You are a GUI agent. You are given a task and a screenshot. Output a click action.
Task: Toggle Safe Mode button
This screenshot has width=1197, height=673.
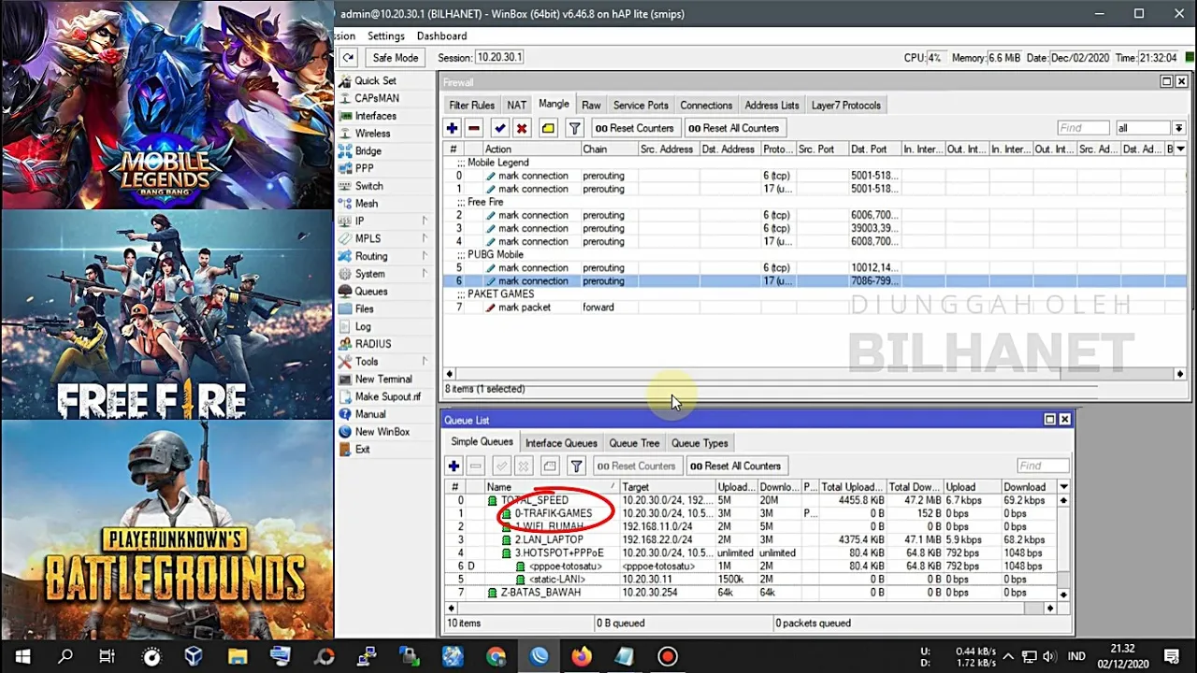pos(395,57)
